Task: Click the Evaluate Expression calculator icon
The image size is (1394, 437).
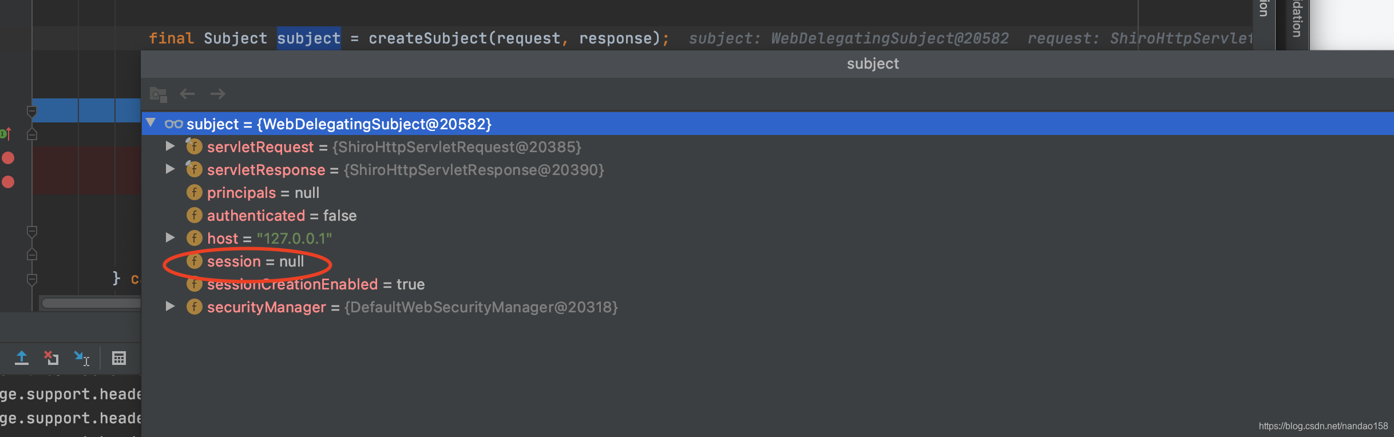Action: pyautogui.click(x=120, y=359)
